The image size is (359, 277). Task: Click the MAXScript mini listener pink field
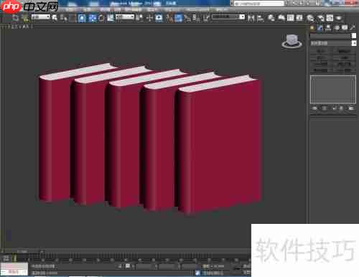click(x=14, y=266)
